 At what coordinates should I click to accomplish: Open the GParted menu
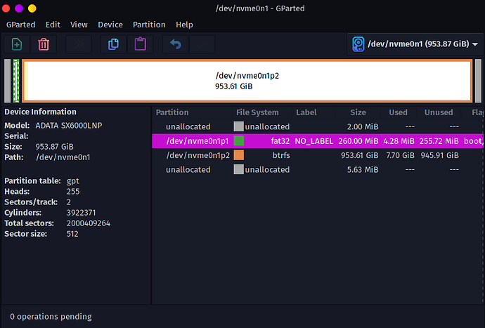click(21, 25)
